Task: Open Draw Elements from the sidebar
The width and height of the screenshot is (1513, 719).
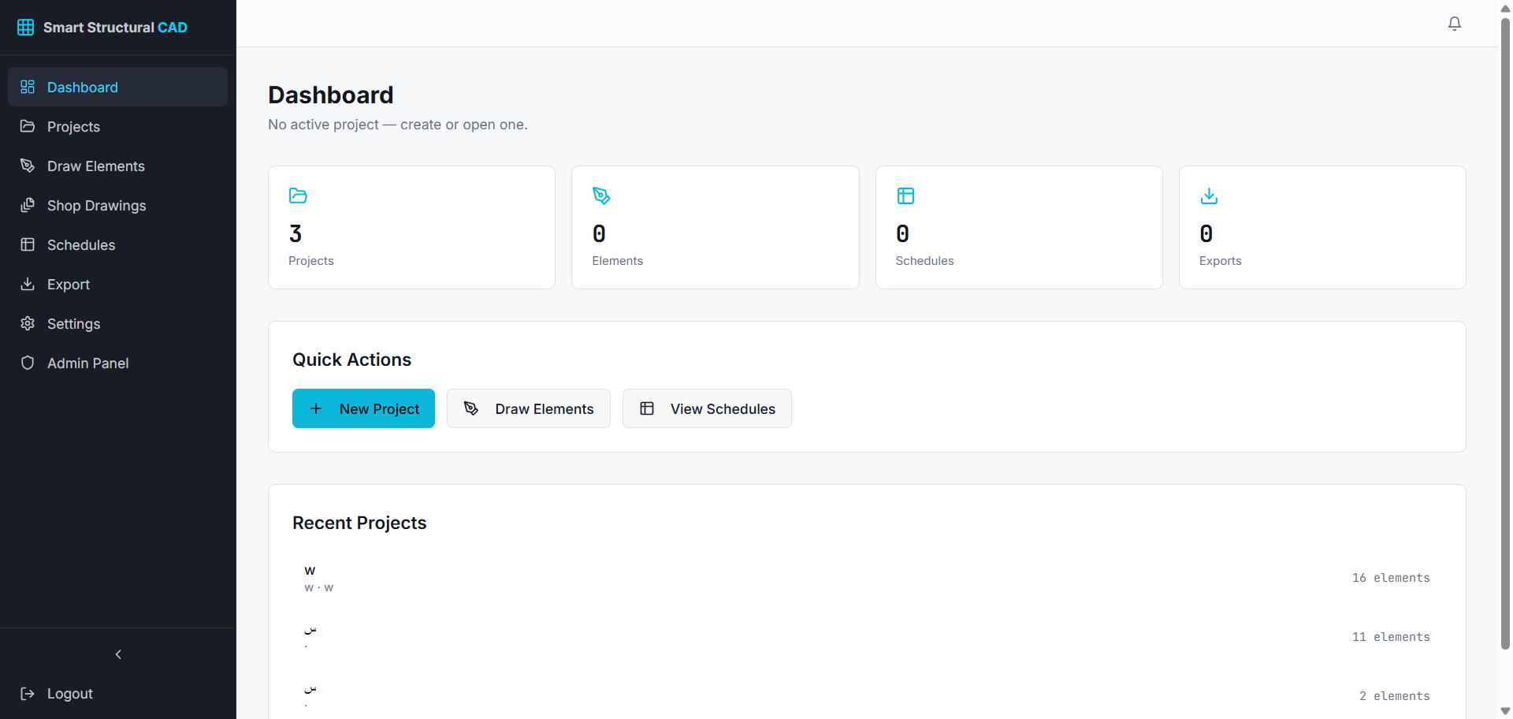Action: (x=117, y=166)
